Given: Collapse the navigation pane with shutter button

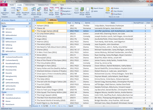Looking at the screenshot, I should 30,20.
